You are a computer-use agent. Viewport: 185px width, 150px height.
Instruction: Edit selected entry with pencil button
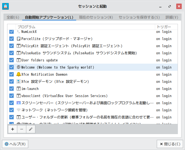(31, 129)
